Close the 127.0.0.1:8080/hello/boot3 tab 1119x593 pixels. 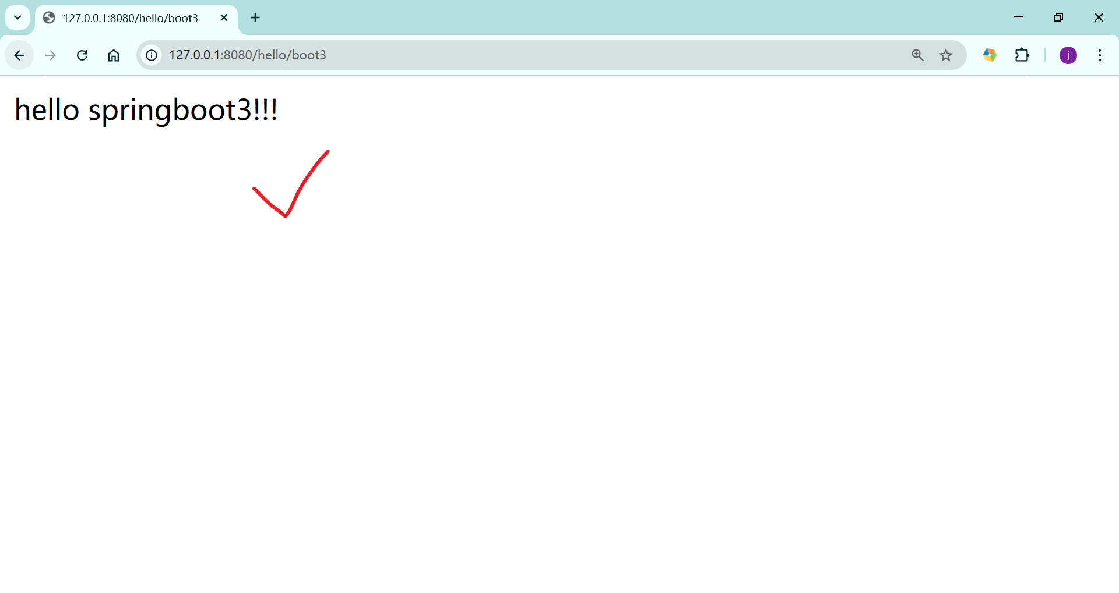click(224, 18)
